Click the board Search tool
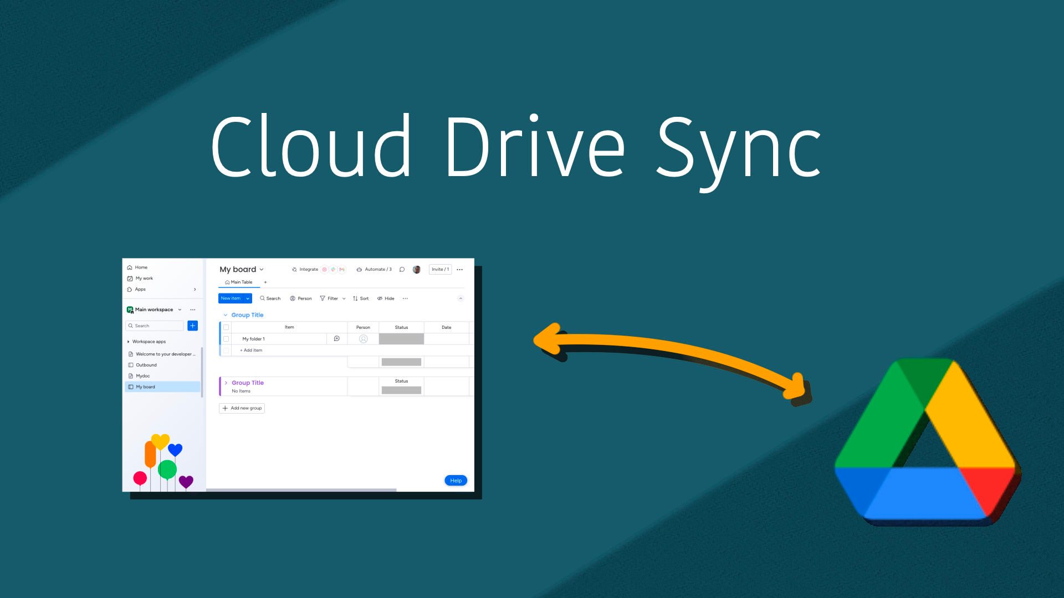1064x598 pixels. 270,298
